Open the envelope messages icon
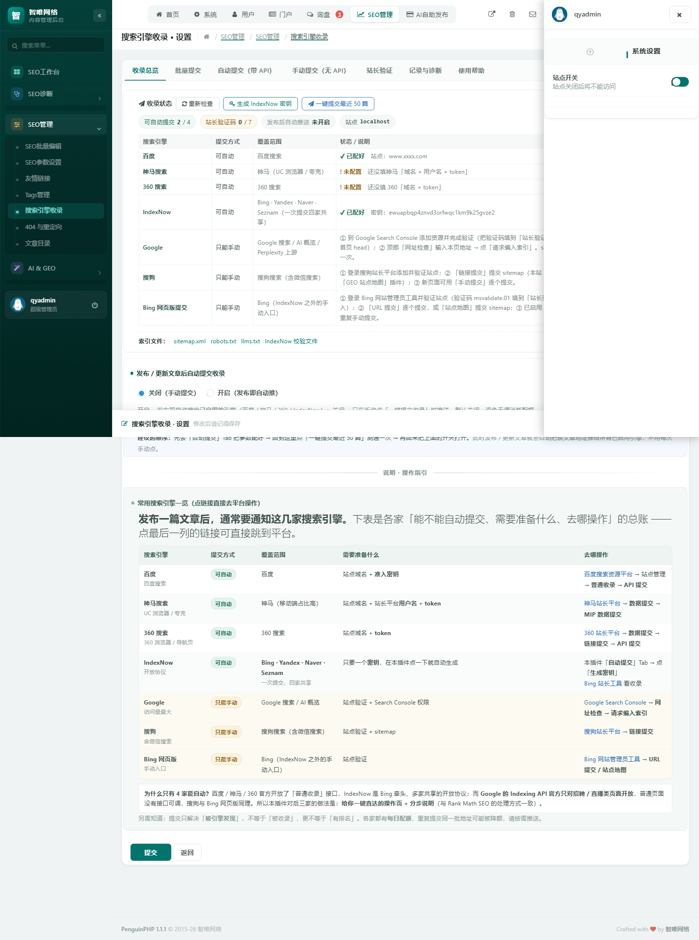699x940 pixels. point(533,14)
